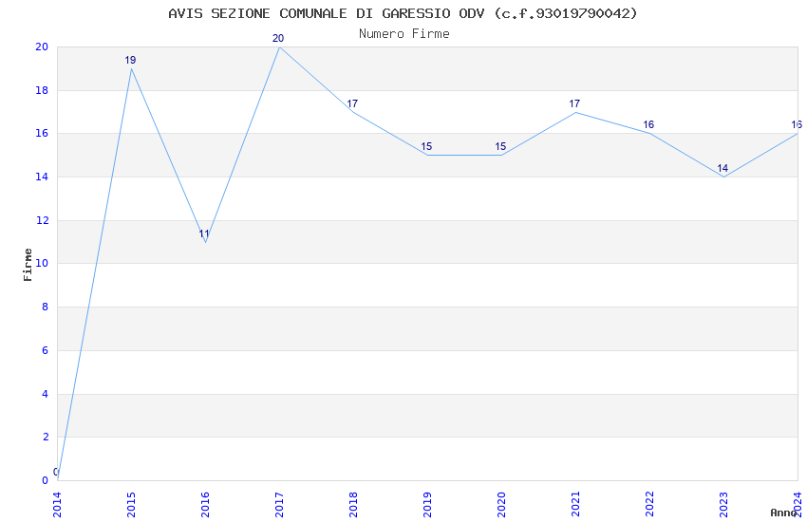Click the data label 17 for 2018
Viewport: 807px width, 522px height.
(x=352, y=103)
